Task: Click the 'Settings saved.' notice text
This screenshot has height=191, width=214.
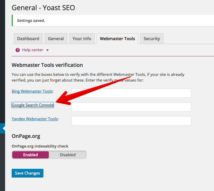Action: point(31,20)
